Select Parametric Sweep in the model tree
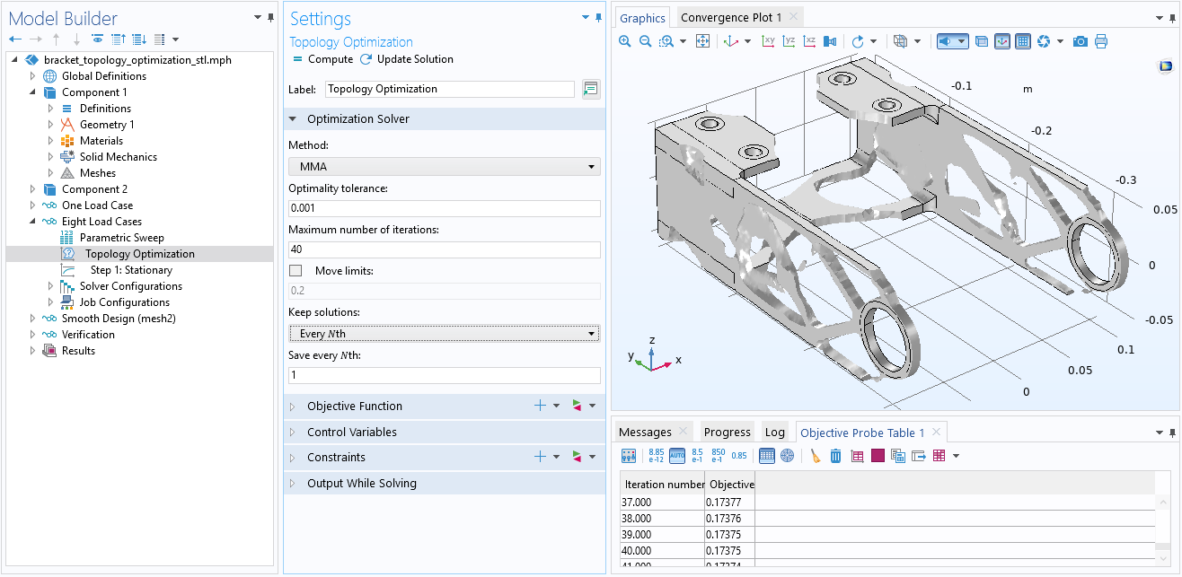Image resolution: width=1182 pixels, height=577 pixels. click(x=121, y=238)
